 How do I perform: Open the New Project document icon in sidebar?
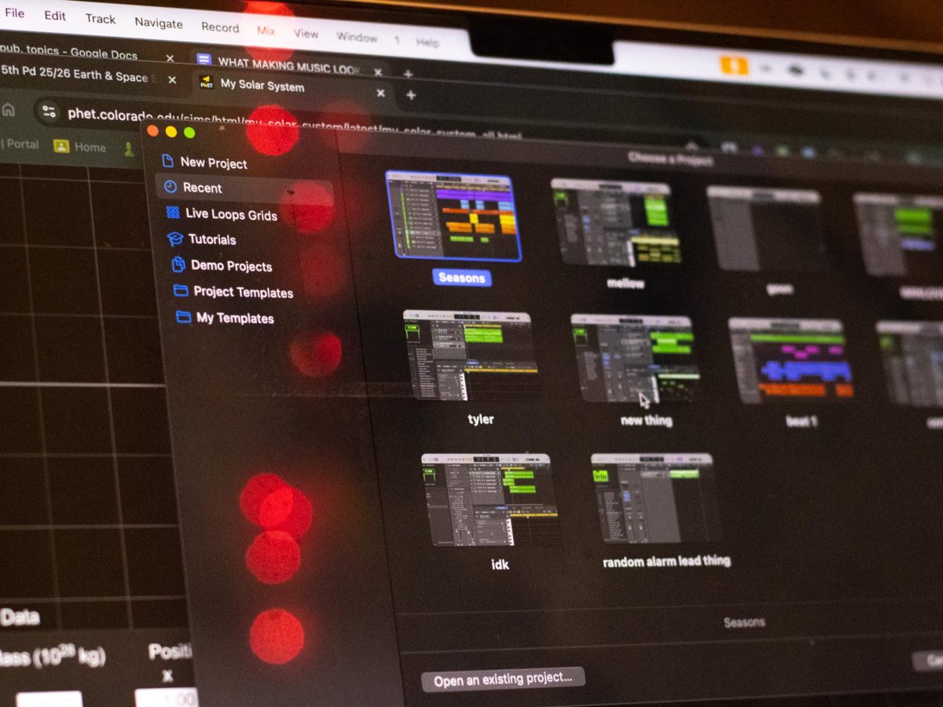(167, 160)
